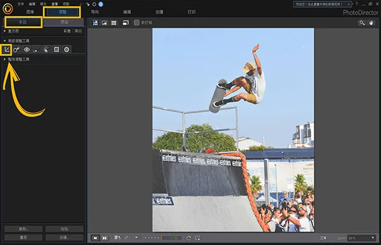Click the skateboarder photo in the viewer
381x245 pixels.
[x=233, y=130]
